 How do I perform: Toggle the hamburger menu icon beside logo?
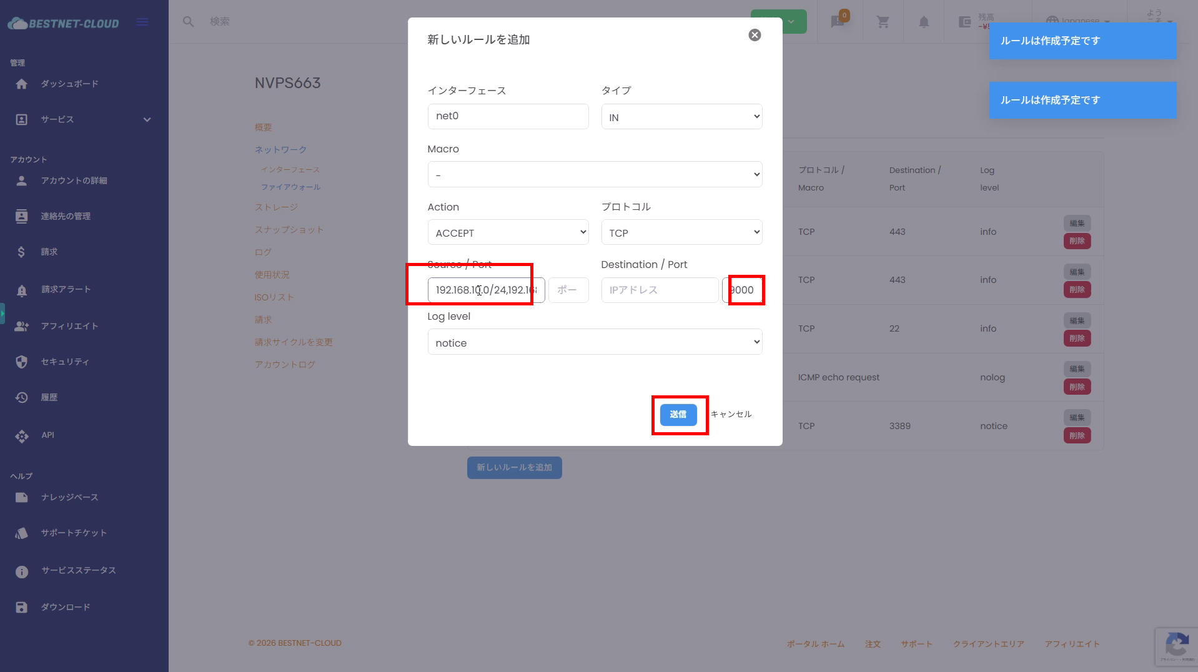pos(142,22)
